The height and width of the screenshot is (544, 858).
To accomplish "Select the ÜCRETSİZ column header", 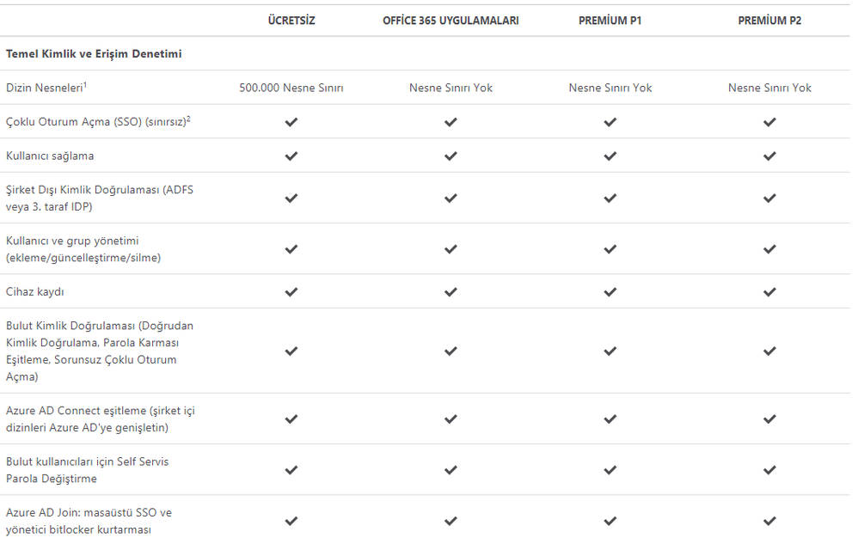I will tap(291, 21).
